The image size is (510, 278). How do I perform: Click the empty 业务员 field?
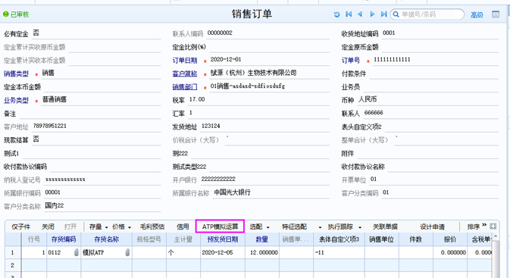431,87
